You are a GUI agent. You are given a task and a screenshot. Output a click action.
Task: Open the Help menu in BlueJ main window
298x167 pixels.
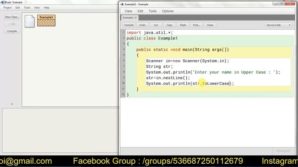pyautogui.click(x=47, y=7)
